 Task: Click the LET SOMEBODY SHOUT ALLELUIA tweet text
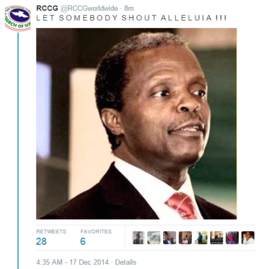pos(131,18)
